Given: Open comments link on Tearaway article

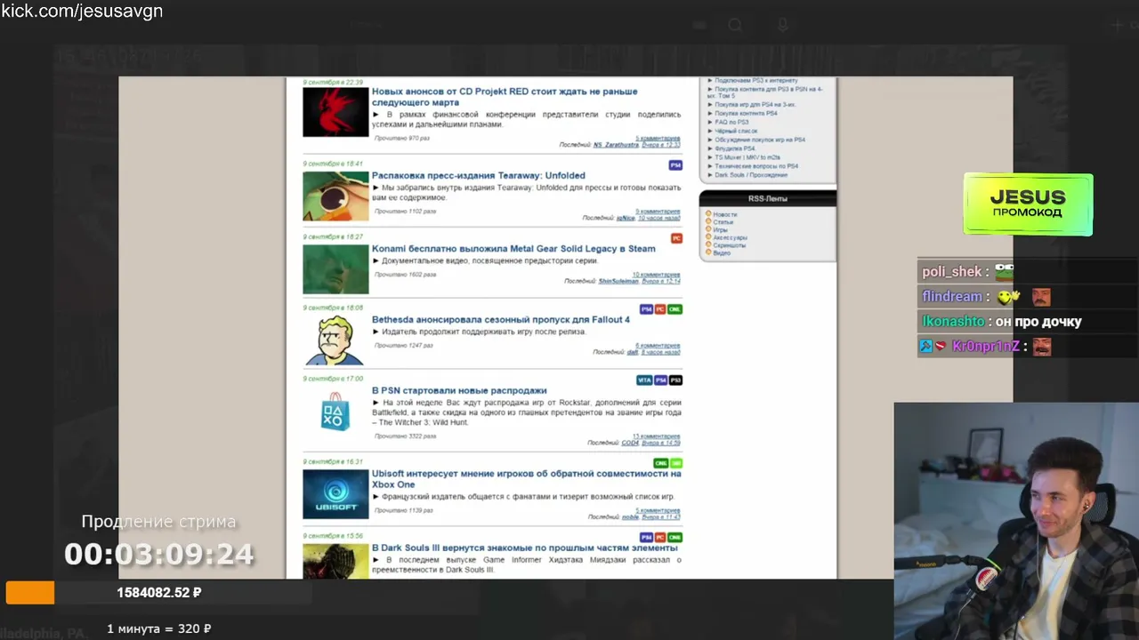Looking at the screenshot, I should 658,212.
